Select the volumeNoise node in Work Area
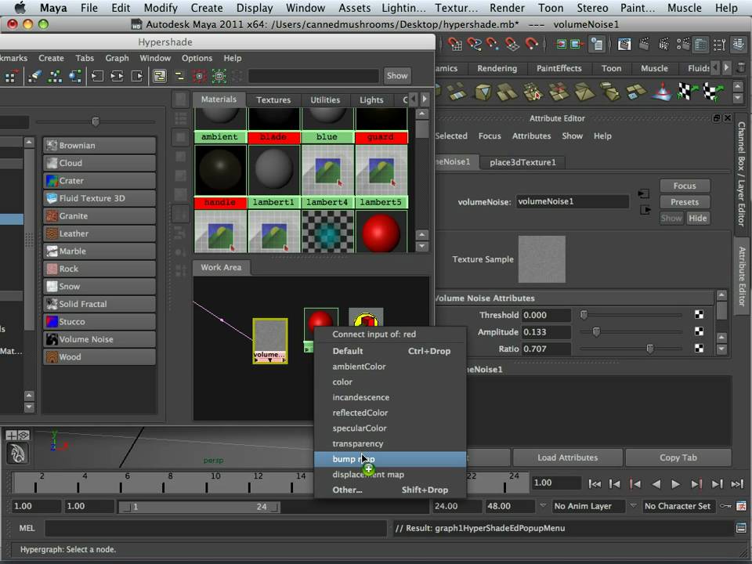 point(270,341)
